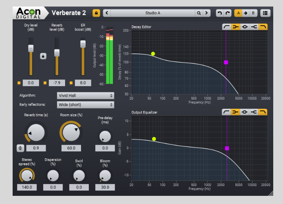The image size is (283, 204).
Task: Click the Room size knob
Action: [71, 133]
